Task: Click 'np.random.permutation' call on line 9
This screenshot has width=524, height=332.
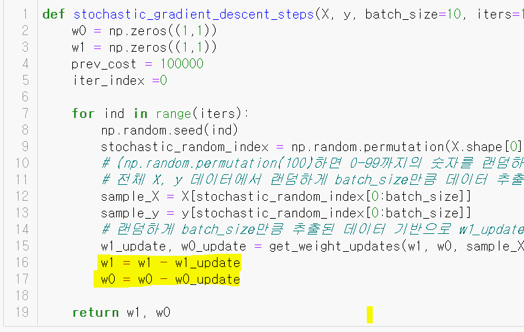Action: click(x=367, y=147)
